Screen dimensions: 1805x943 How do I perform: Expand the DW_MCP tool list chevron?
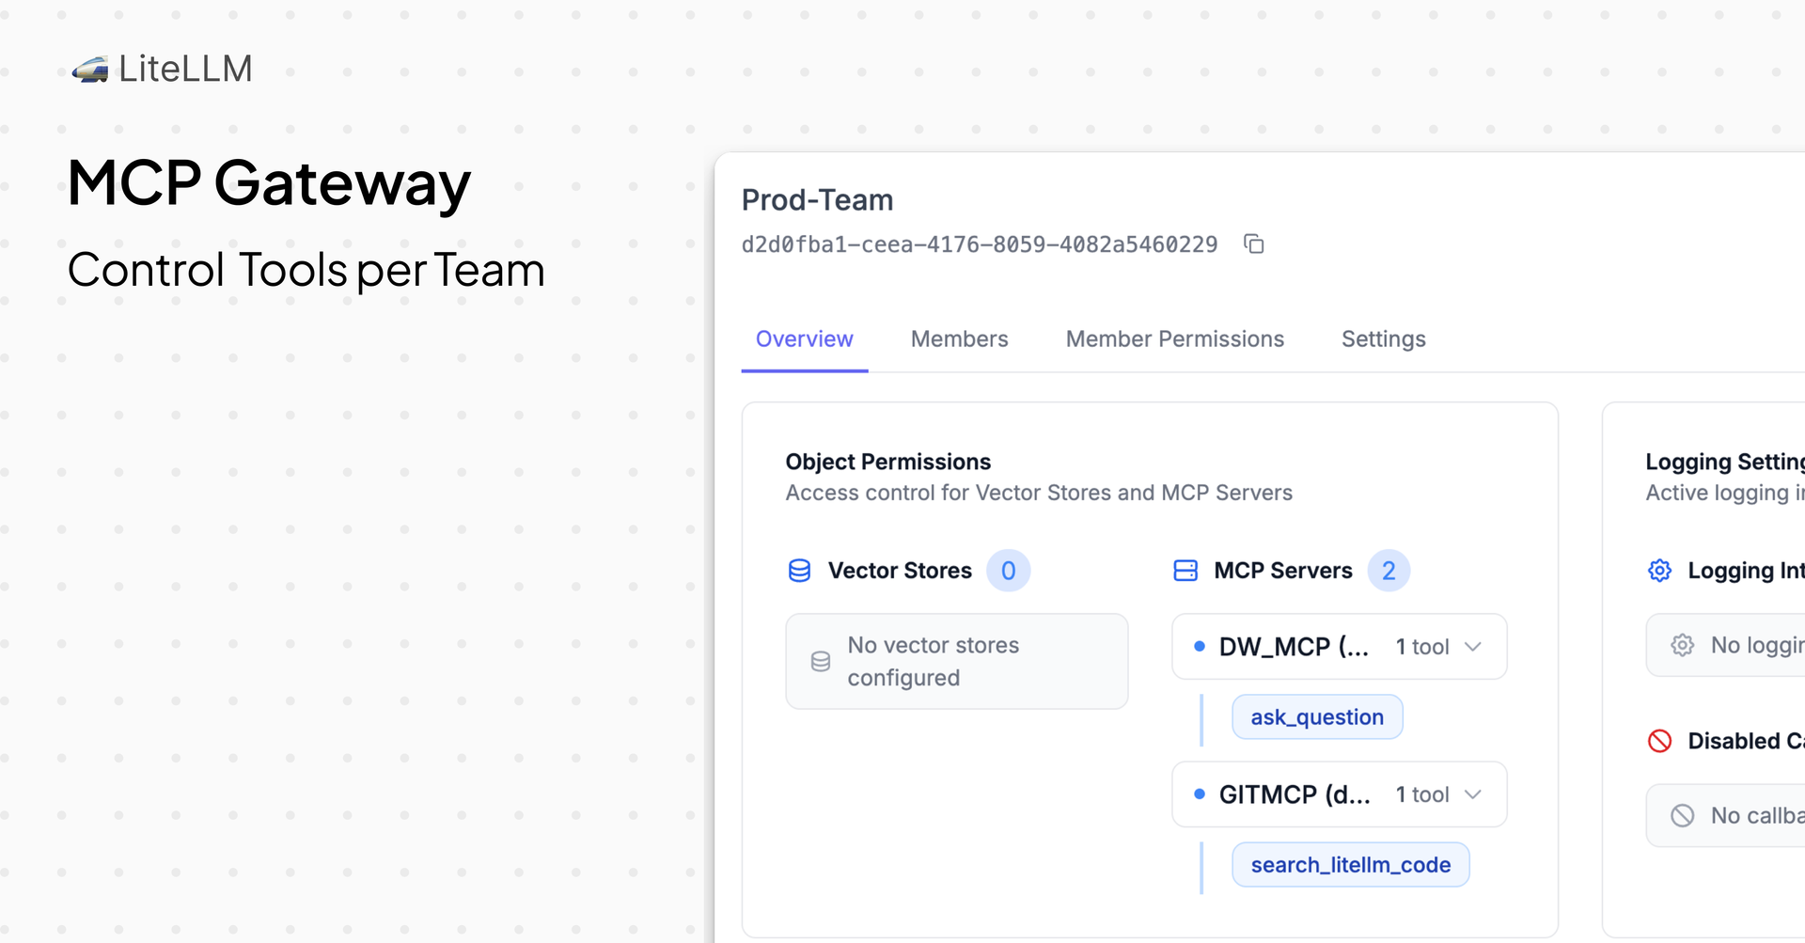click(x=1473, y=646)
